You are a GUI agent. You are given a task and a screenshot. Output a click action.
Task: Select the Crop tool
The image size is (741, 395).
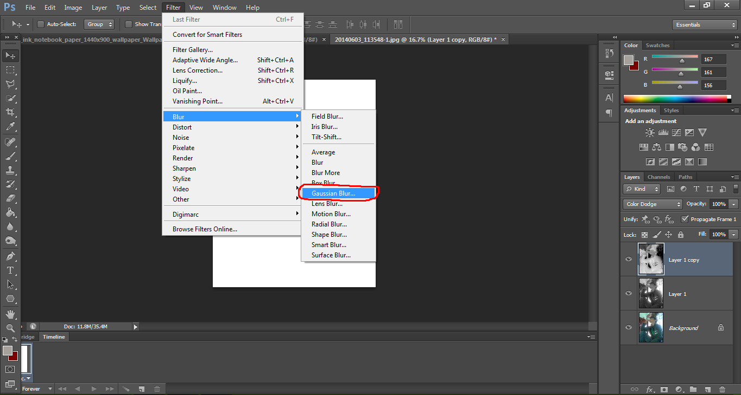point(10,112)
